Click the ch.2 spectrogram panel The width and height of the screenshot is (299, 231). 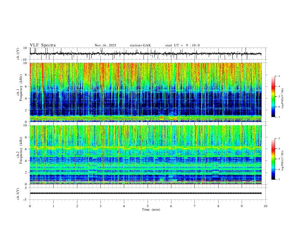pos(145,155)
